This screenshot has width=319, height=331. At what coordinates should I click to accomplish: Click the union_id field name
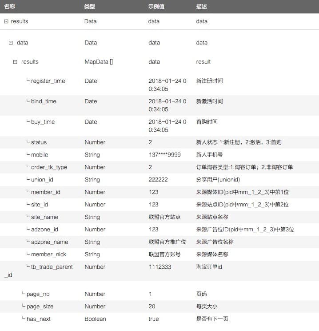42,180
